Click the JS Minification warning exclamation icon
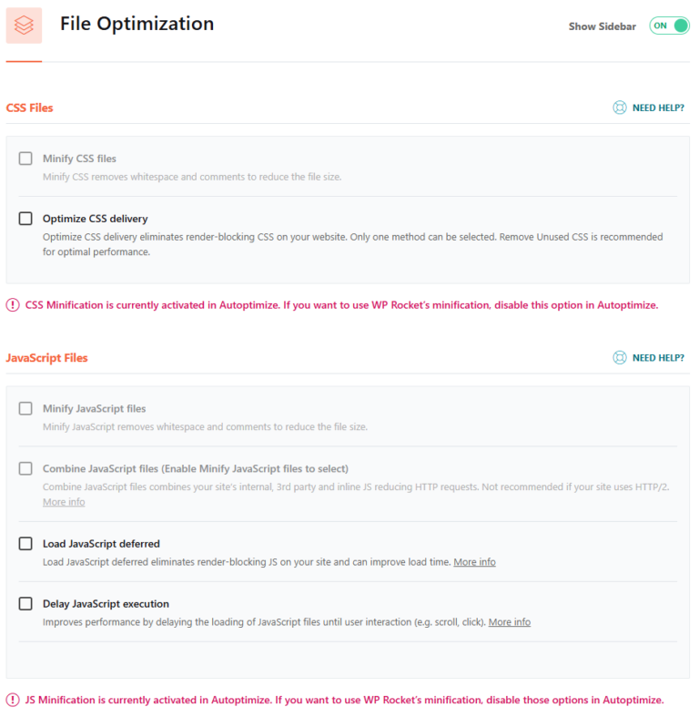 [13, 701]
